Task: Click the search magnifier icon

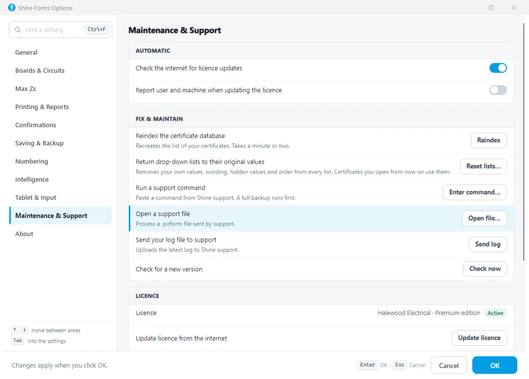Action: 18,30
